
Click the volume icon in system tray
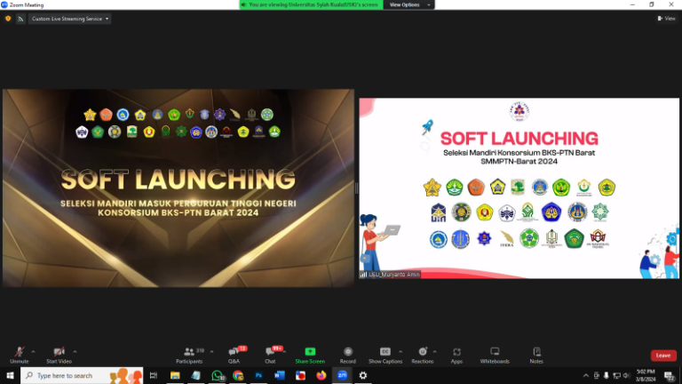pos(626,375)
